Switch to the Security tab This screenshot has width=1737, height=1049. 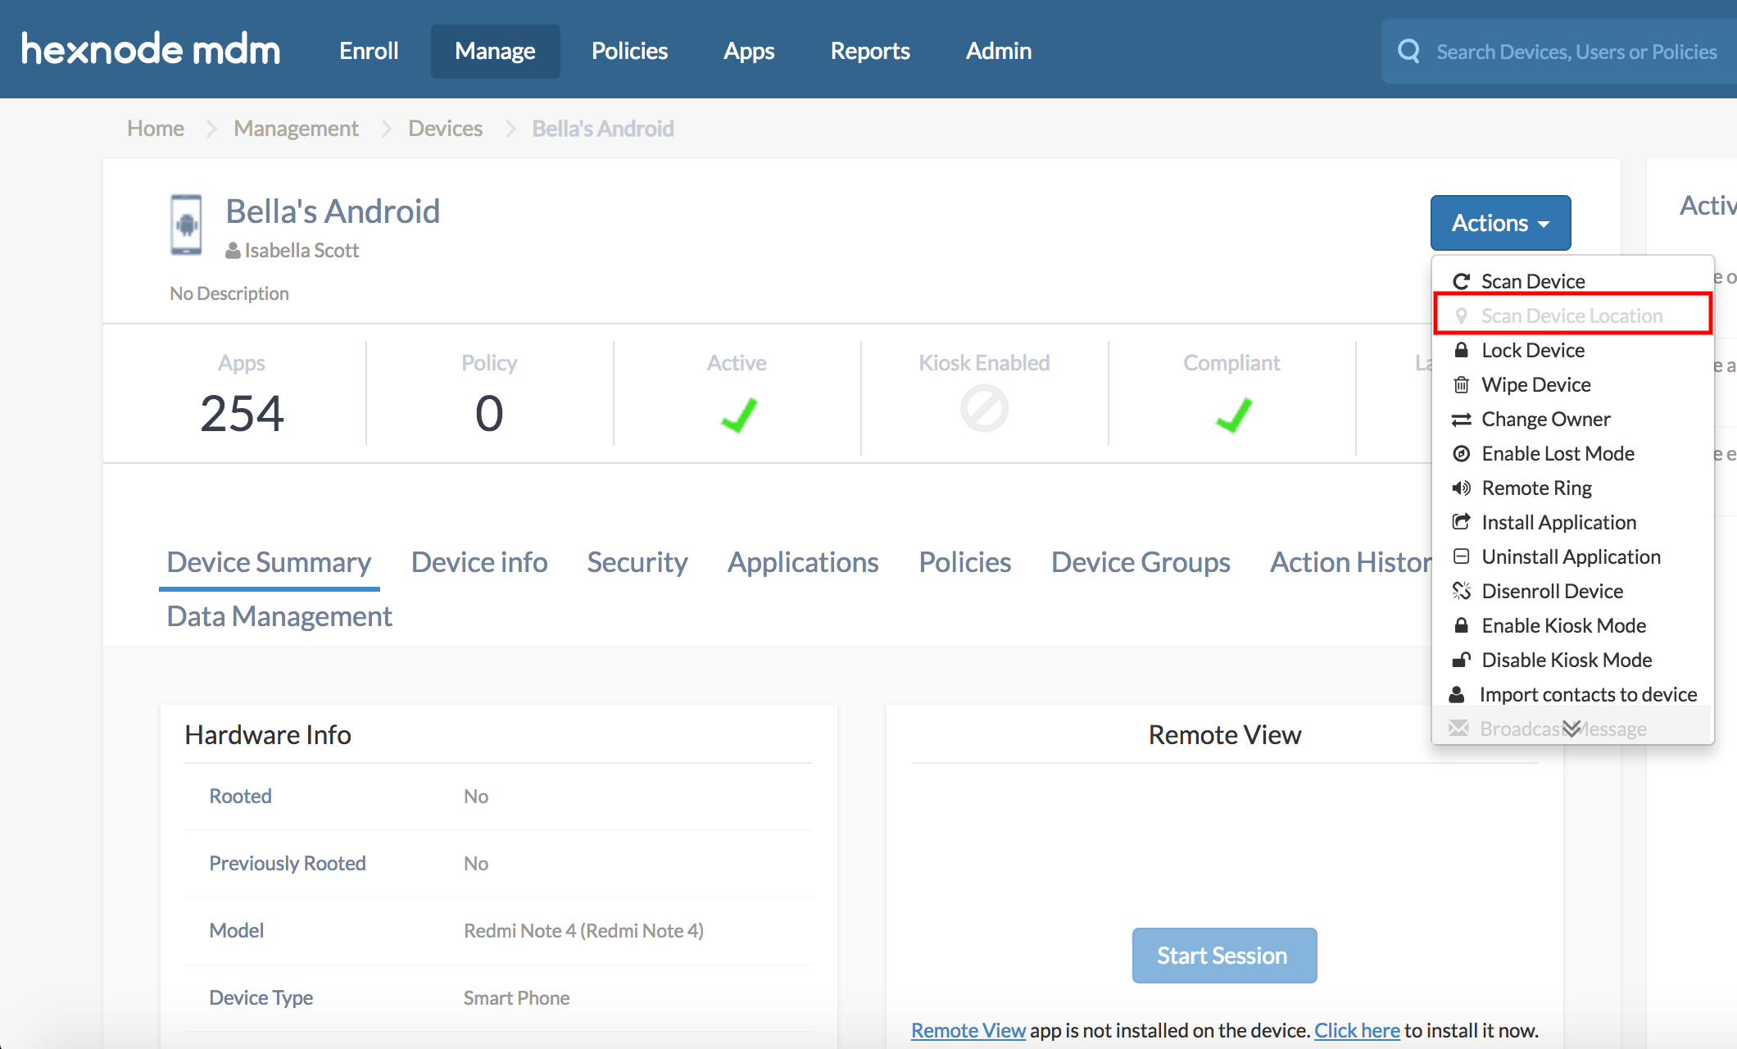pyautogui.click(x=637, y=562)
